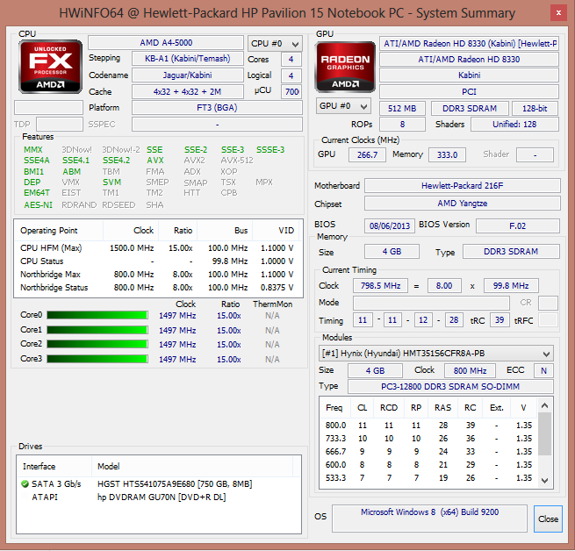This screenshot has height=551, width=575.
Task: Click the Microsoft Windows 8 OS field
Action: pos(429,519)
